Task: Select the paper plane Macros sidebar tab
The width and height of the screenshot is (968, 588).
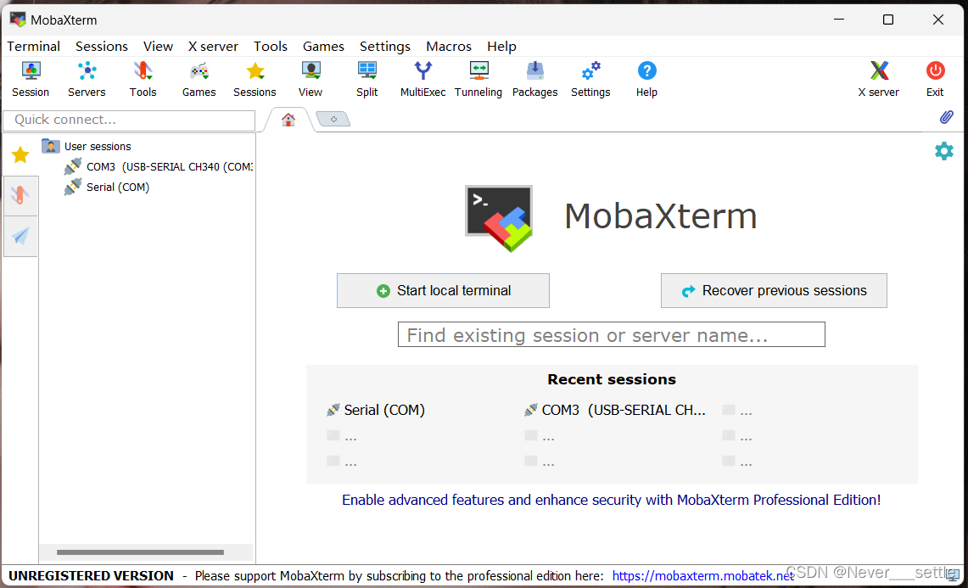Action: 20,236
